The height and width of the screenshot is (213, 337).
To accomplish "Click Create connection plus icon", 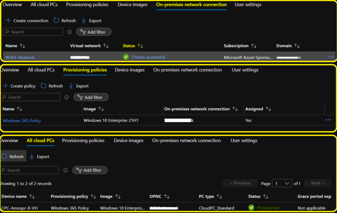I will (x=8, y=21).
